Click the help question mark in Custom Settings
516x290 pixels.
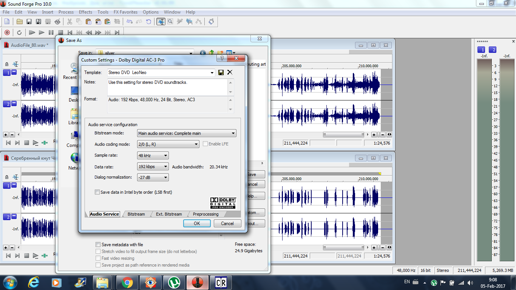[x=222, y=59]
